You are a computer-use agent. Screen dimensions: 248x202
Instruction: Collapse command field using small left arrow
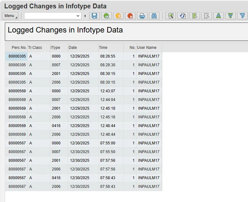[x=85, y=16]
